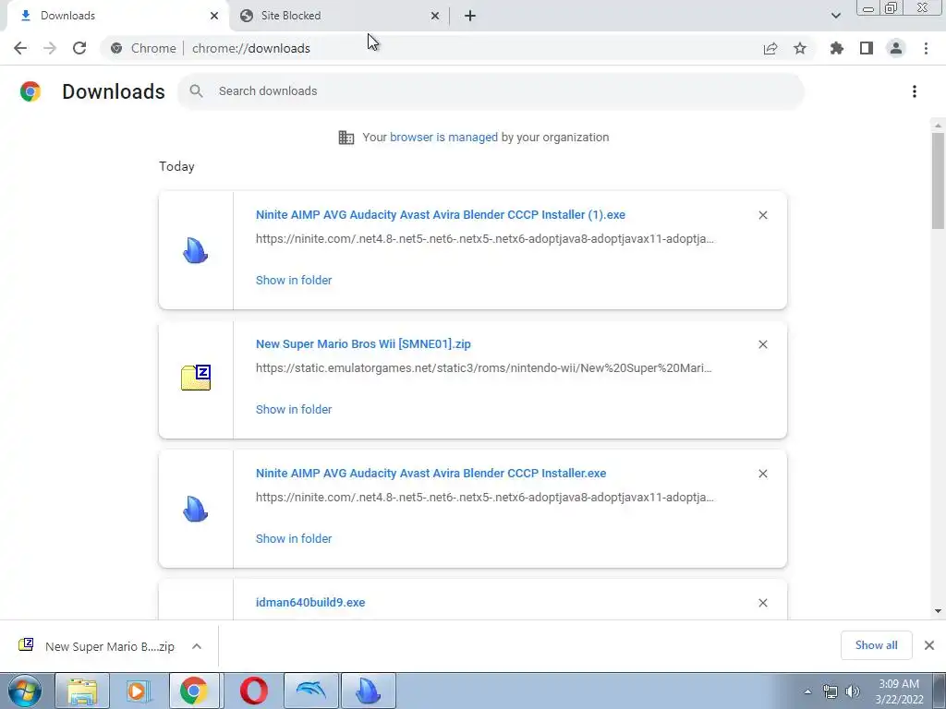The height and width of the screenshot is (709, 946).
Task: Close the Downloads tab
Action: pyautogui.click(x=214, y=16)
